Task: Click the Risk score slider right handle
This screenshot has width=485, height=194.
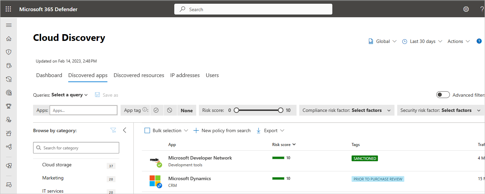Action: coord(281,110)
